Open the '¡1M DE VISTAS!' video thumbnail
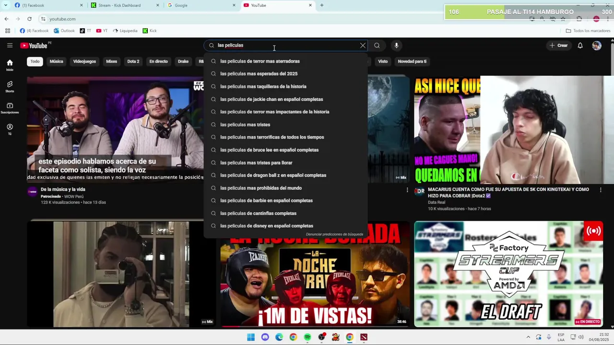 pos(315,282)
